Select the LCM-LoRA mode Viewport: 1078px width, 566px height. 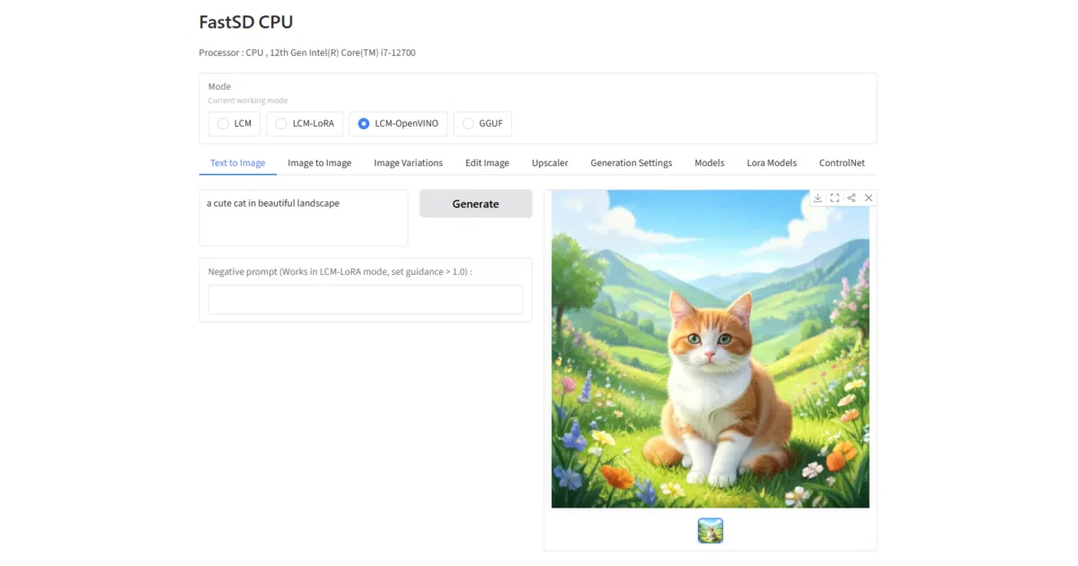tap(305, 124)
